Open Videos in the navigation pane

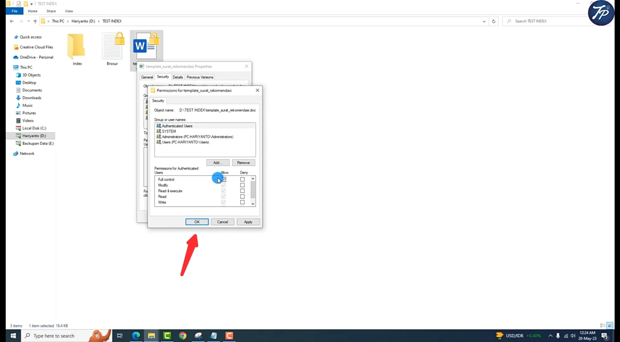click(x=28, y=121)
